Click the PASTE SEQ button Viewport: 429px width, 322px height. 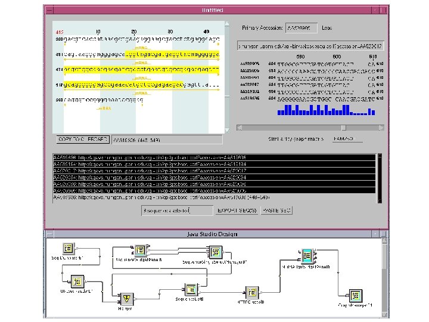tap(277, 210)
